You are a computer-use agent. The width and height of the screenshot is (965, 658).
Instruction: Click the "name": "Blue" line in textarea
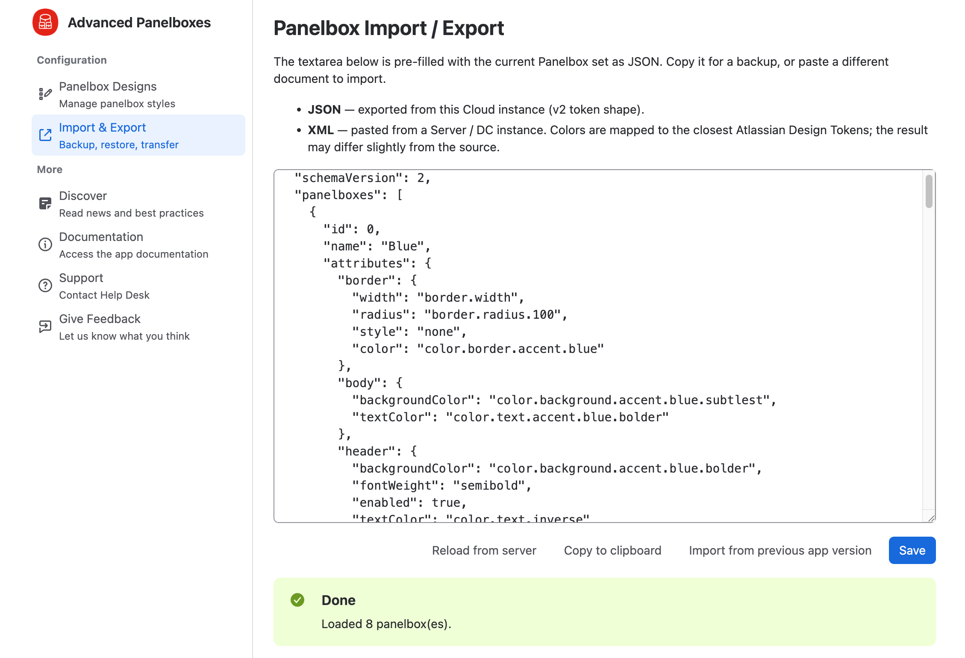pos(377,246)
